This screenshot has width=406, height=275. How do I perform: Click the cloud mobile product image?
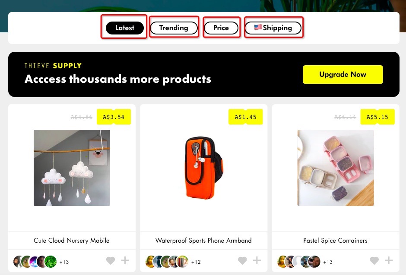[x=72, y=168]
